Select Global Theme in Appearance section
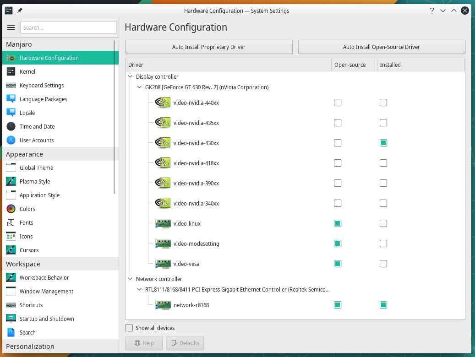The image size is (475, 357). pos(60,168)
